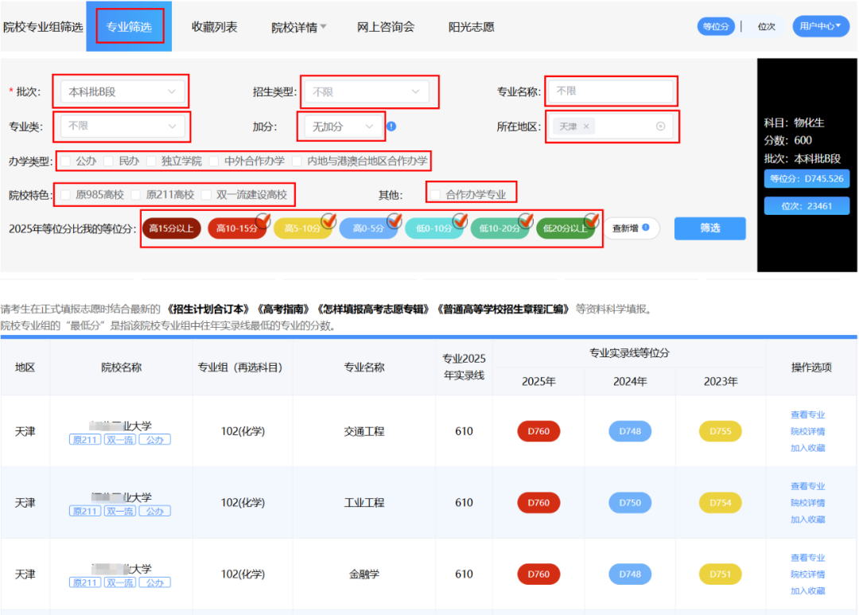
Task: Clear the 所在地区 field with the circle-x icon
Action: 661,127
